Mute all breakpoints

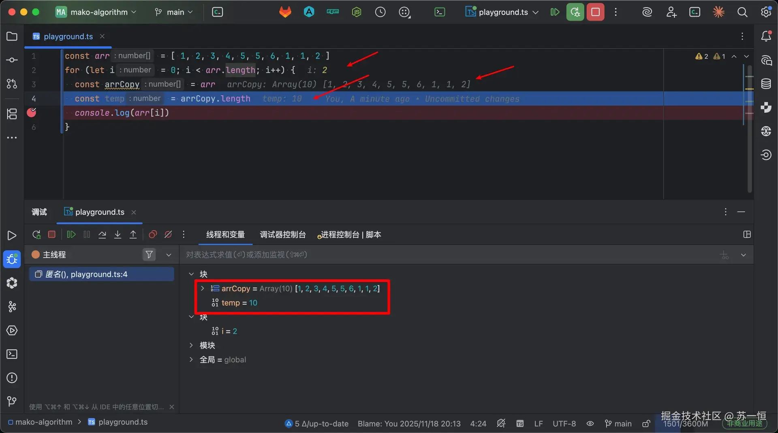click(168, 234)
